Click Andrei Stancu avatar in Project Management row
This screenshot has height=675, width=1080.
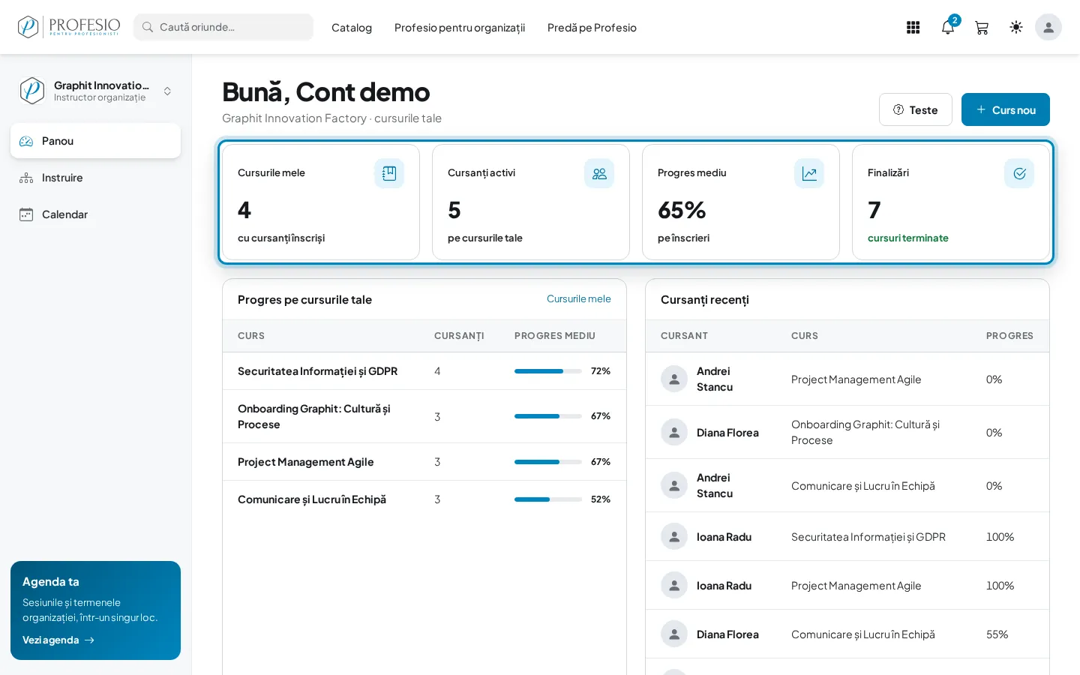pyautogui.click(x=674, y=379)
